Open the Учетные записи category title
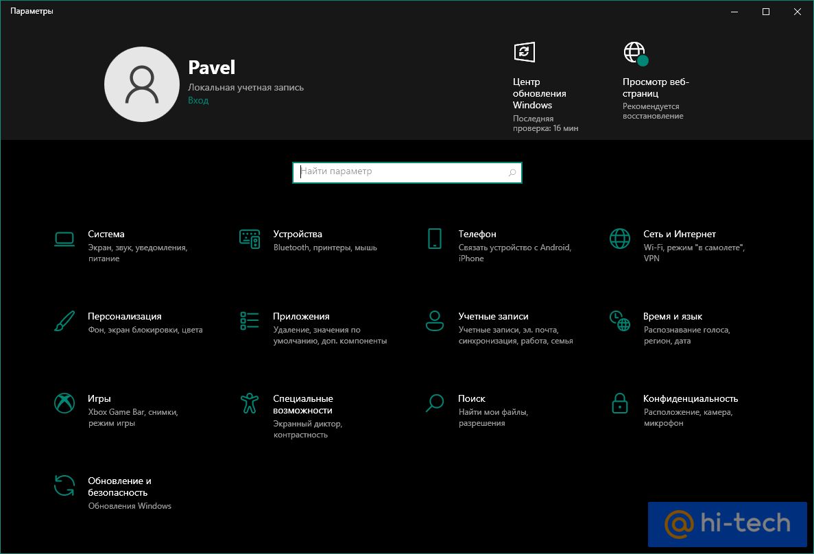 click(x=493, y=316)
